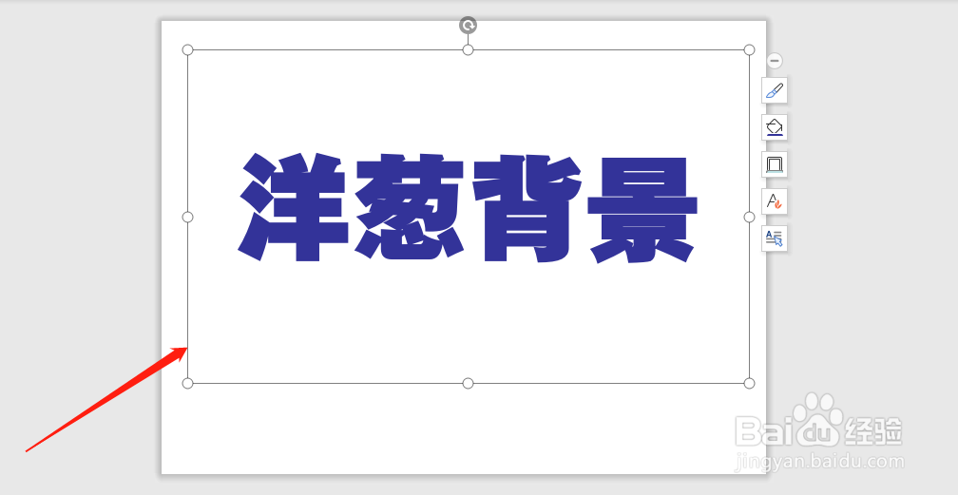Image resolution: width=958 pixels, height=495 pixels.
Task: Open the text effects tool with flame A
Action: point(774,201)
